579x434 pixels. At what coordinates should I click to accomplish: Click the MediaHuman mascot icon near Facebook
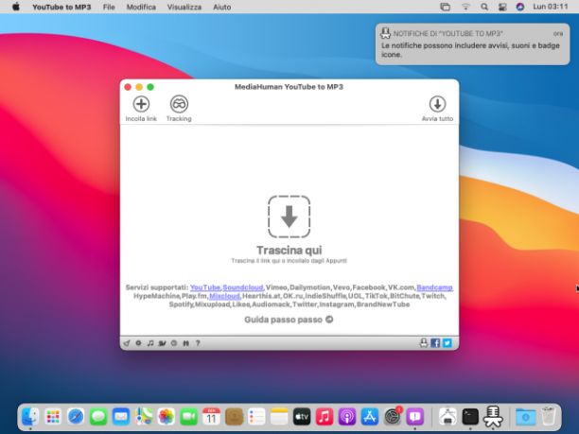pyautogui.click(x=424, y=343)
